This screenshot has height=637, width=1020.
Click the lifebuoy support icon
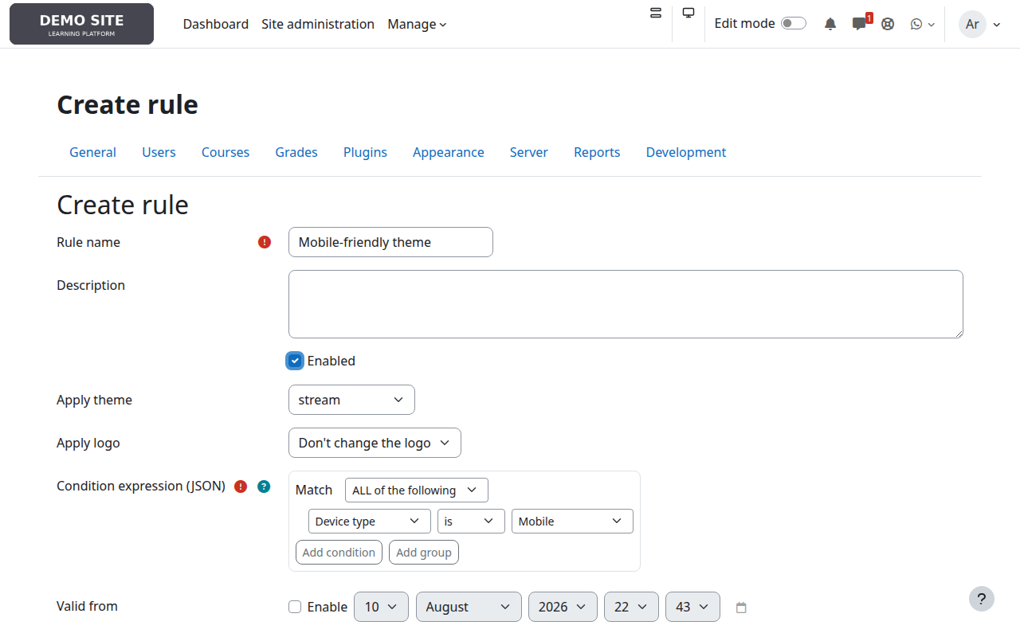(888, 24)
